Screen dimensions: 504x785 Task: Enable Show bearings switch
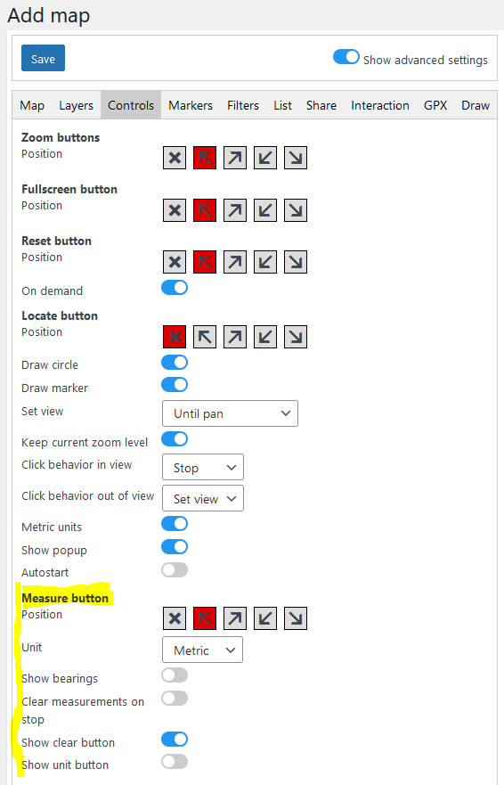click(175, 675)
